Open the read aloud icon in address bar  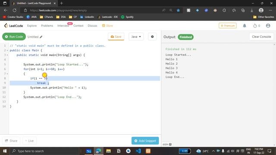coord(164,10)
